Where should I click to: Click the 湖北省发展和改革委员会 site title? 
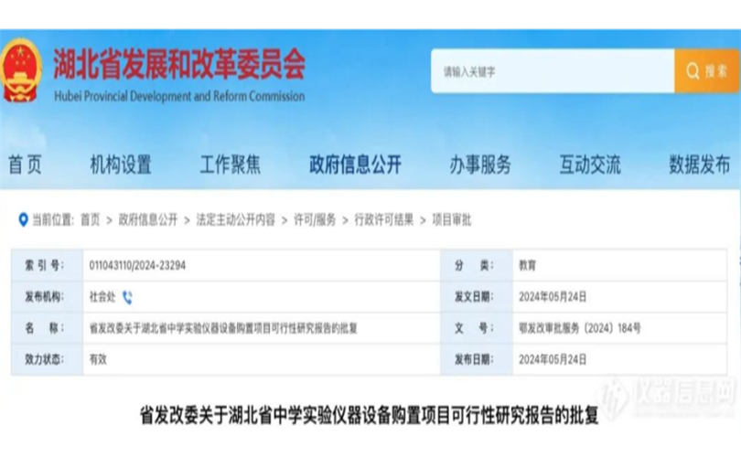[x=179, y=64]
